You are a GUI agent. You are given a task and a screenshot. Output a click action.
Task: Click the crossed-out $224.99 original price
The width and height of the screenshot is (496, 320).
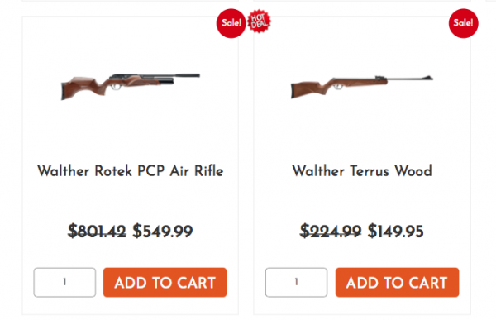(331, 231)
